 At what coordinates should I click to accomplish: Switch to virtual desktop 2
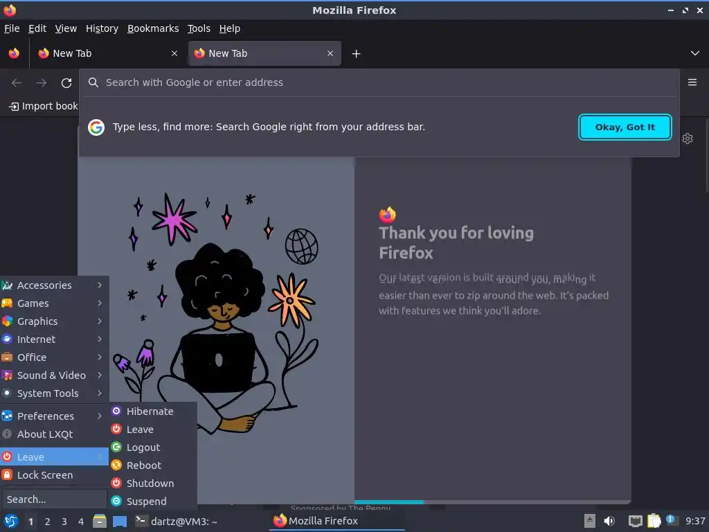pyautogui.click(x=48, y=522)
